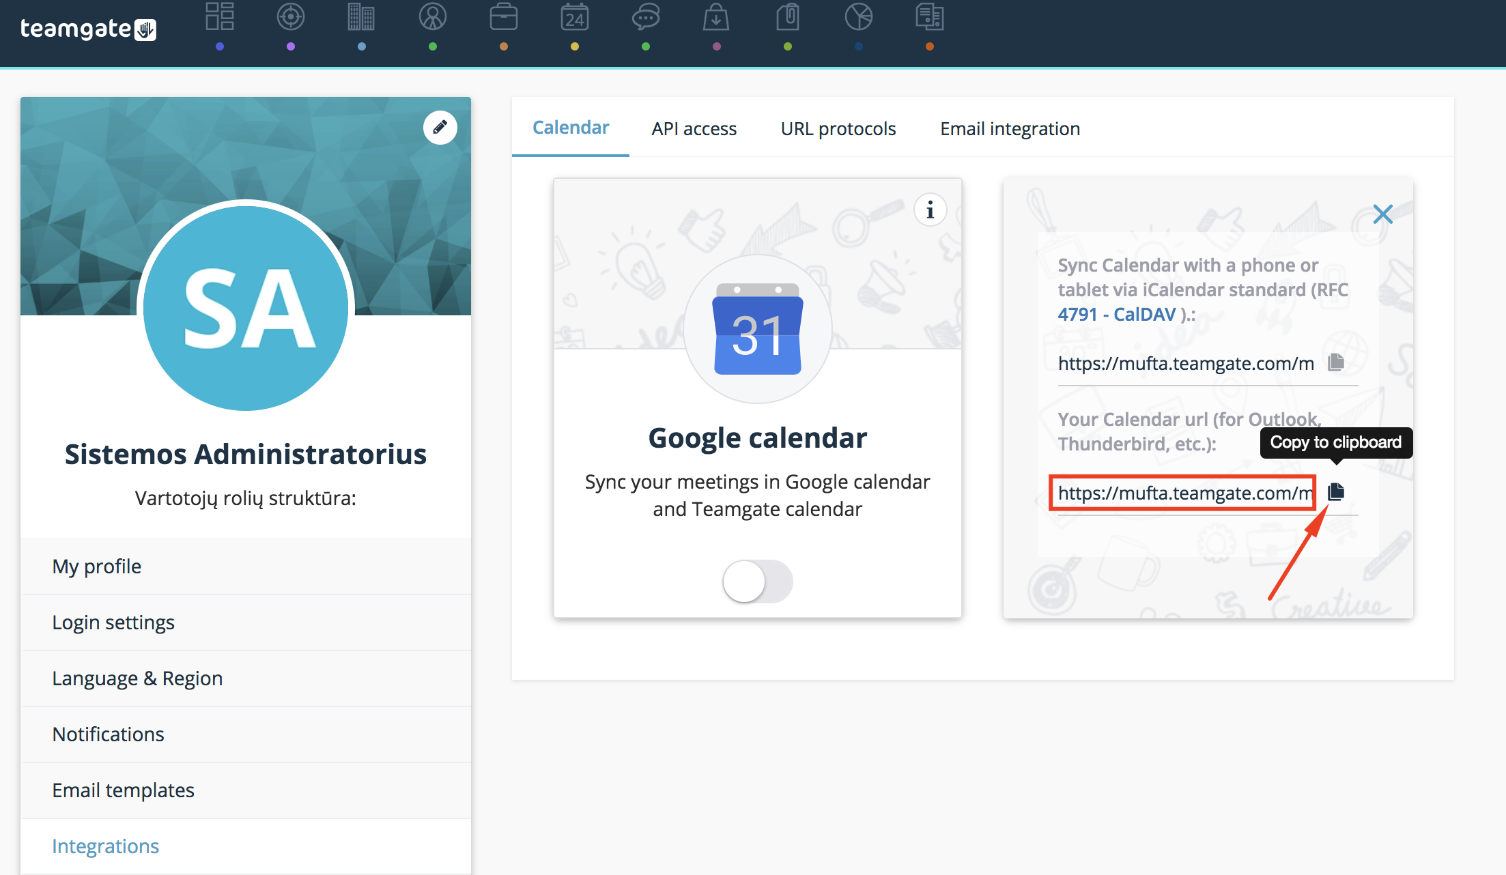Viewport: 1506px width, 875px height.
Task: Click the SA profile avatar
Action: point(246,307)
